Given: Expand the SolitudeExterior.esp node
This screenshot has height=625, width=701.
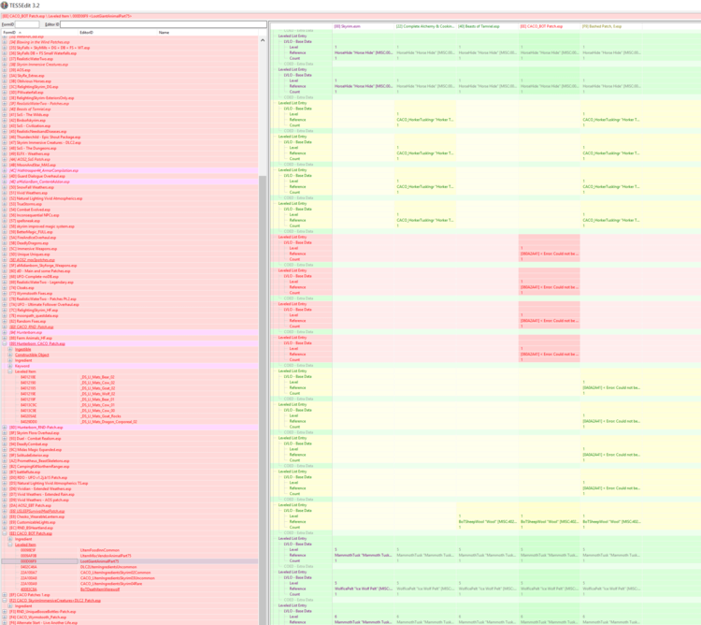Looking at the screenshot, I should point(5,456).
